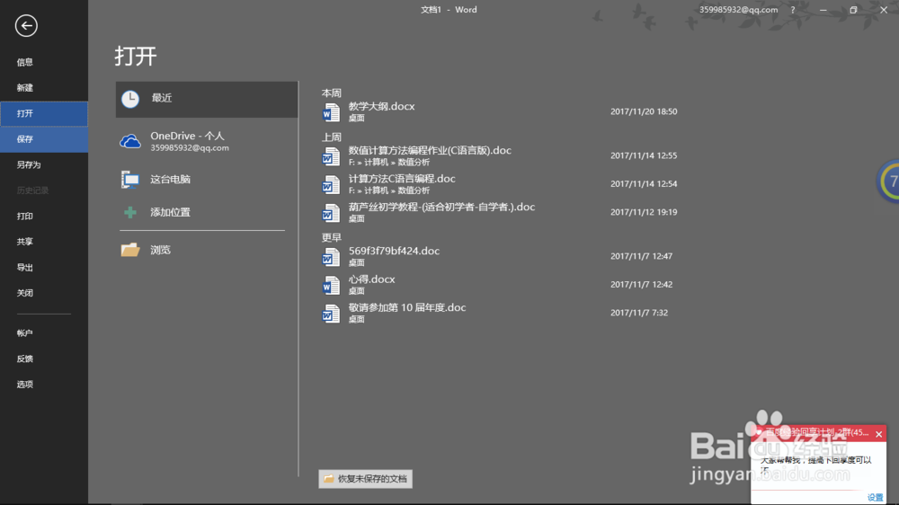The width and height of the screenshot is (899, 505).
Task: Open the 帐户 page
Action: click(43, 333)
